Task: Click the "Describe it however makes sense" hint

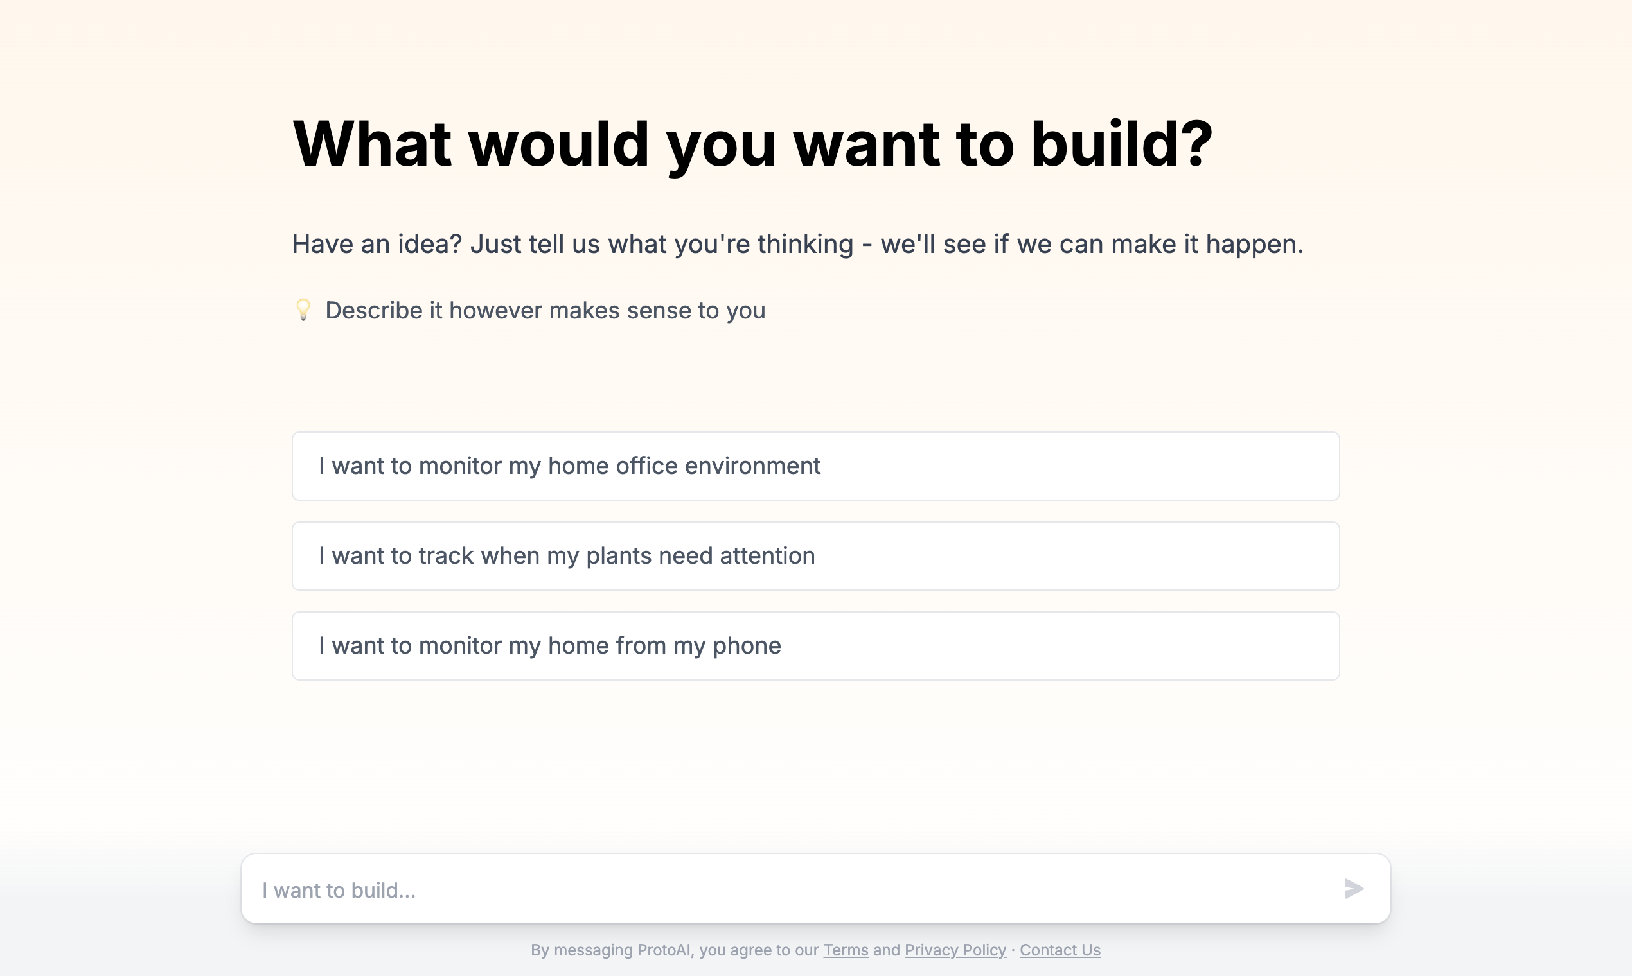Action: point(545,310)
